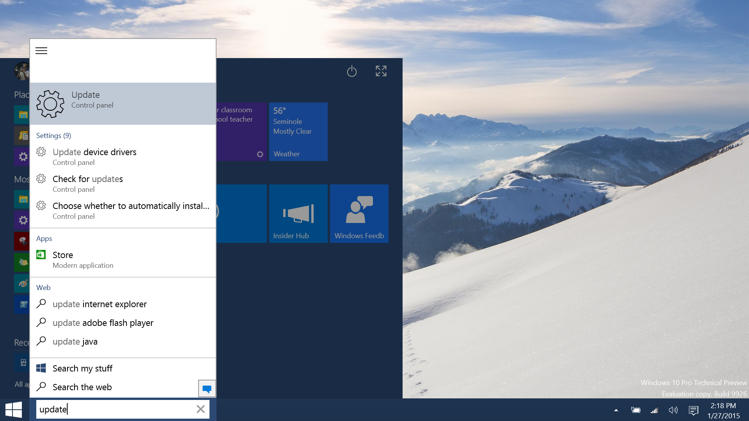Expand Start menu to full screen

(381, 71)
